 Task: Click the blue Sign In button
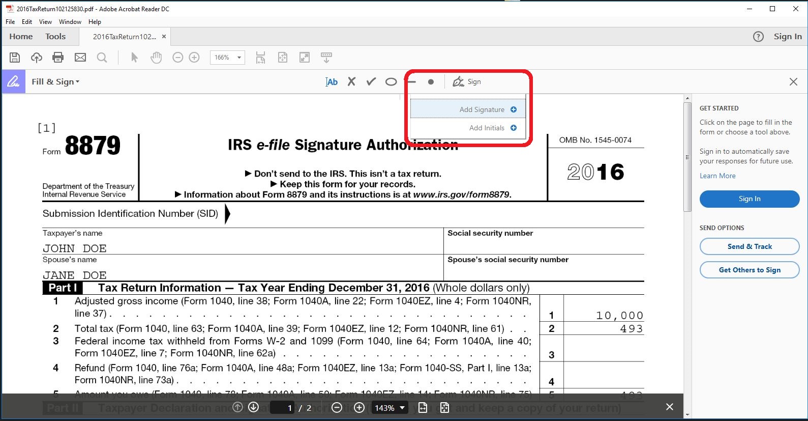click(750, 199)
